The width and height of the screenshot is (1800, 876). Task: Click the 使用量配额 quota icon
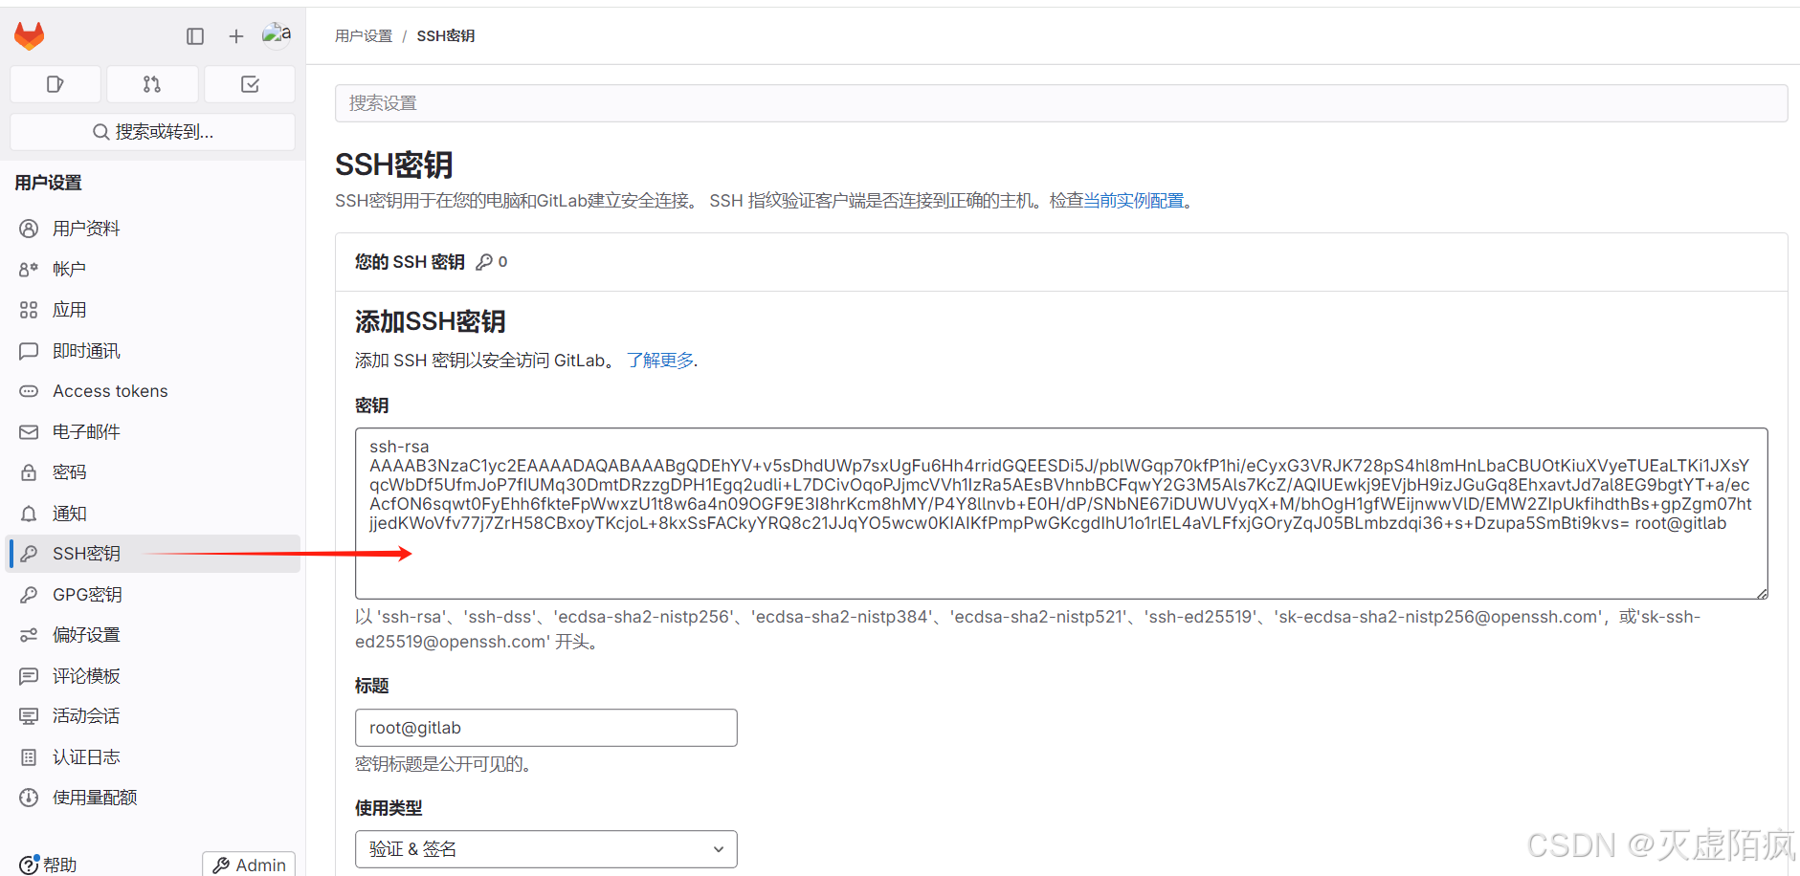pyautogui.click(x=29, y=798)
